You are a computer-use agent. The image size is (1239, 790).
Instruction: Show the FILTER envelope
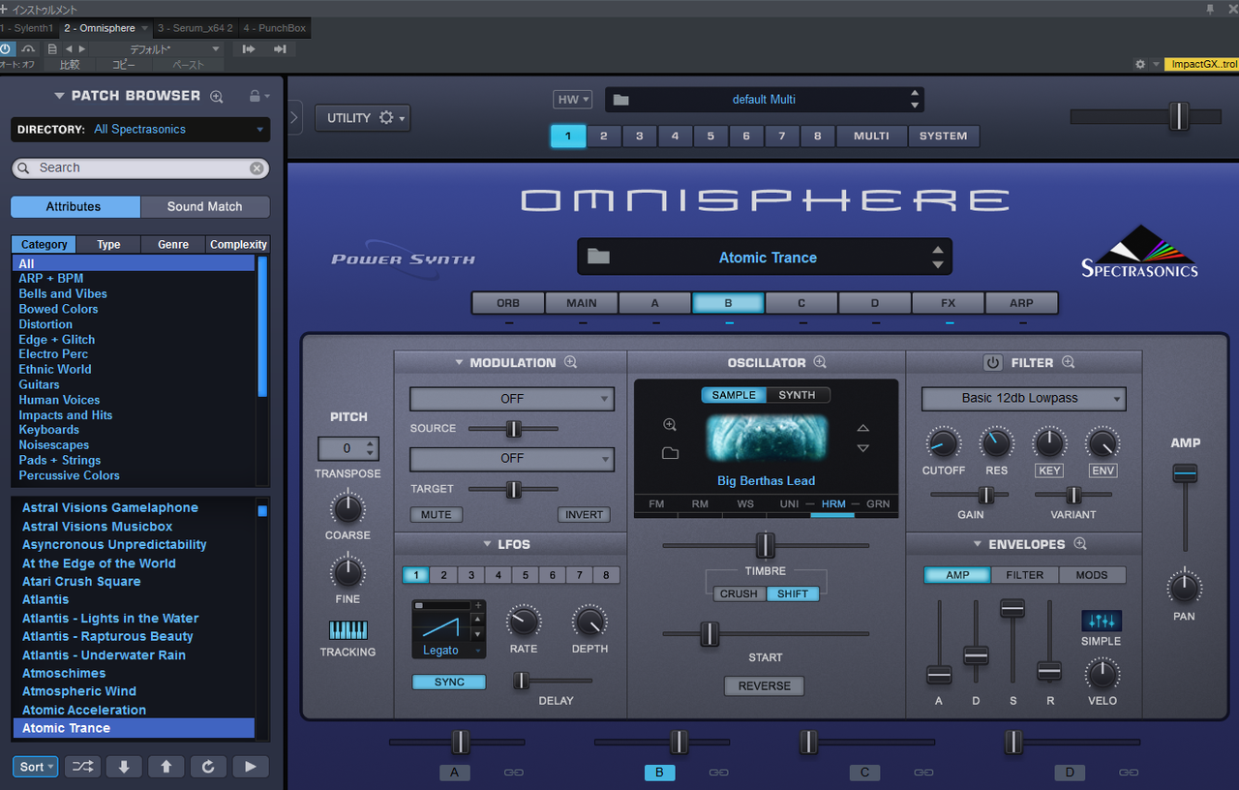pos(1025,575)
